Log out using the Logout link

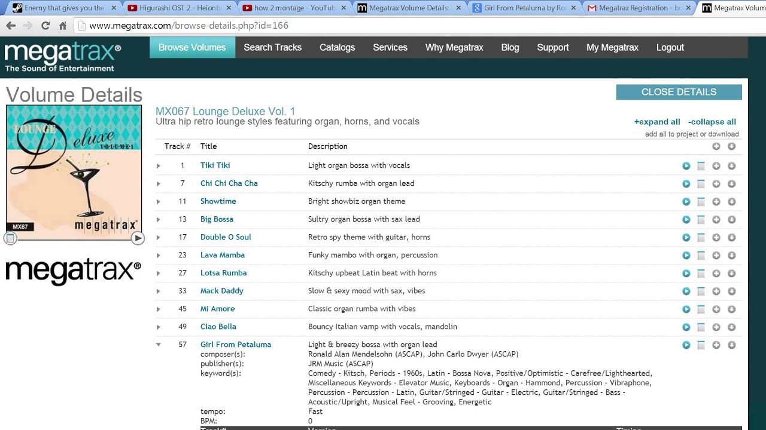click(x=670, y=47)
